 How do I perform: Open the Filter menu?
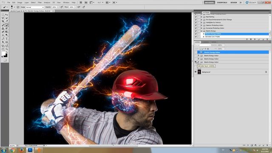pos(40,3)
